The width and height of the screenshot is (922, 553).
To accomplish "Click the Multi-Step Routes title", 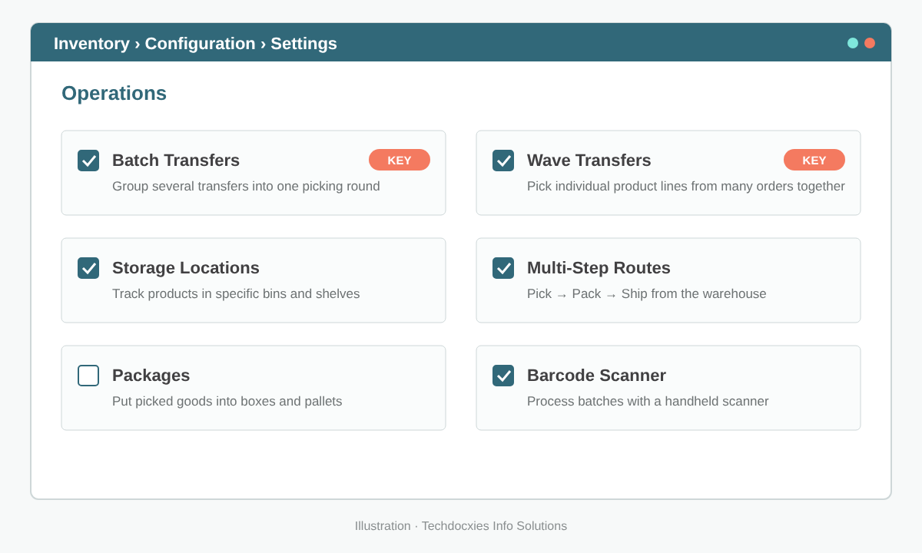I will click(x=599, y=268).
